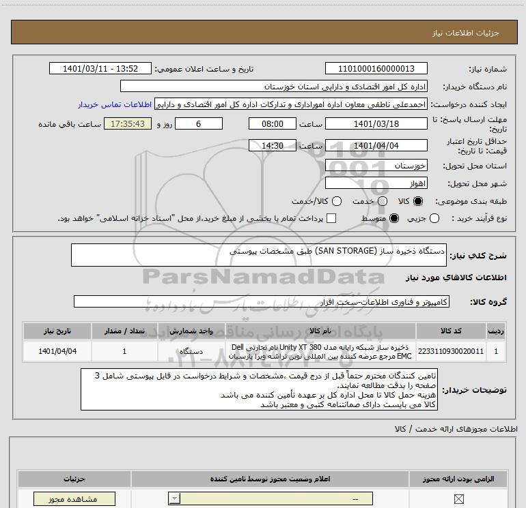The width and height of the screenshot is (526, 508).
Task: Click the Unity XT 380 product name cell
Action: coord(320,351)
